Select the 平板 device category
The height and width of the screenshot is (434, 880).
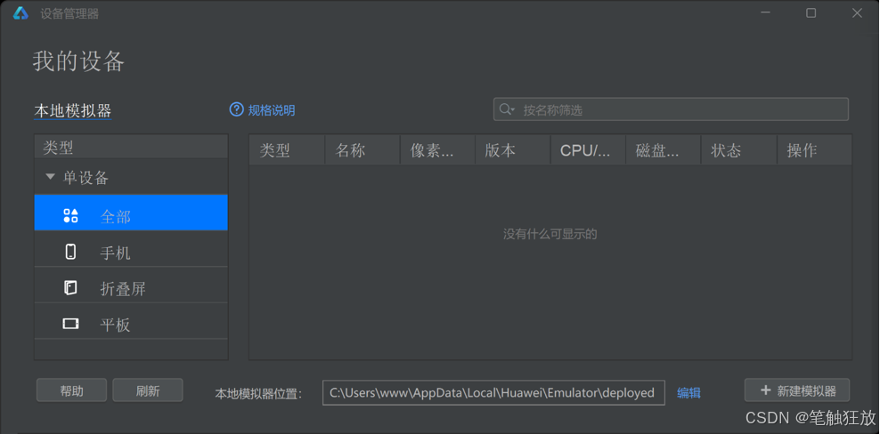(x=131, y=321)
